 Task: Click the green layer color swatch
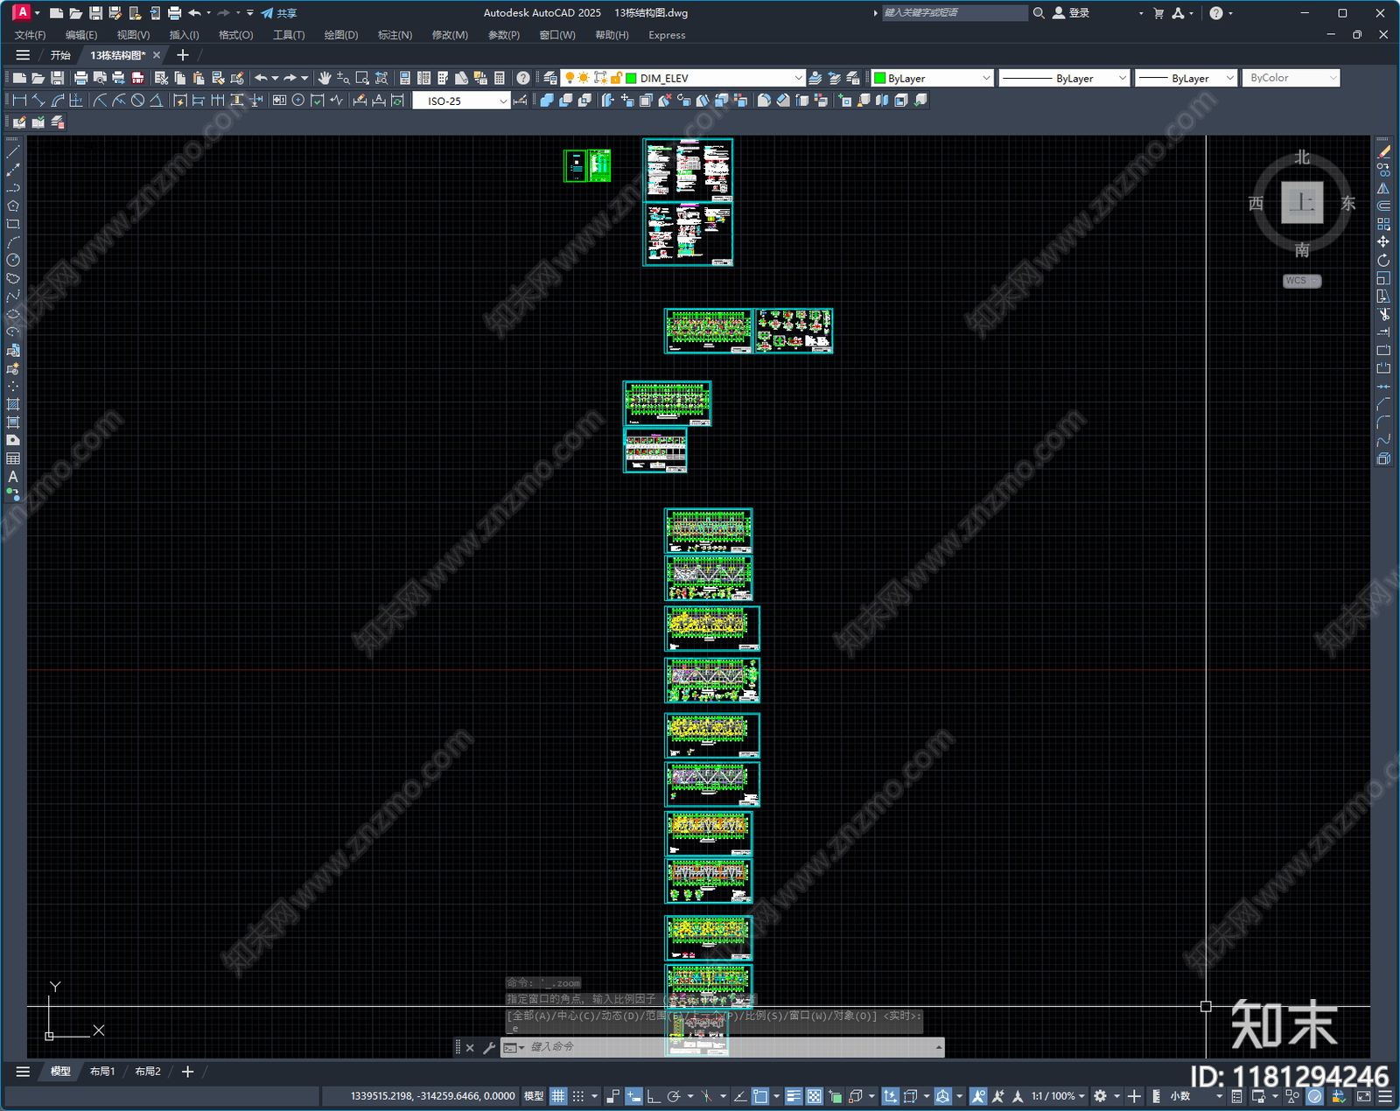coord(632,78)
